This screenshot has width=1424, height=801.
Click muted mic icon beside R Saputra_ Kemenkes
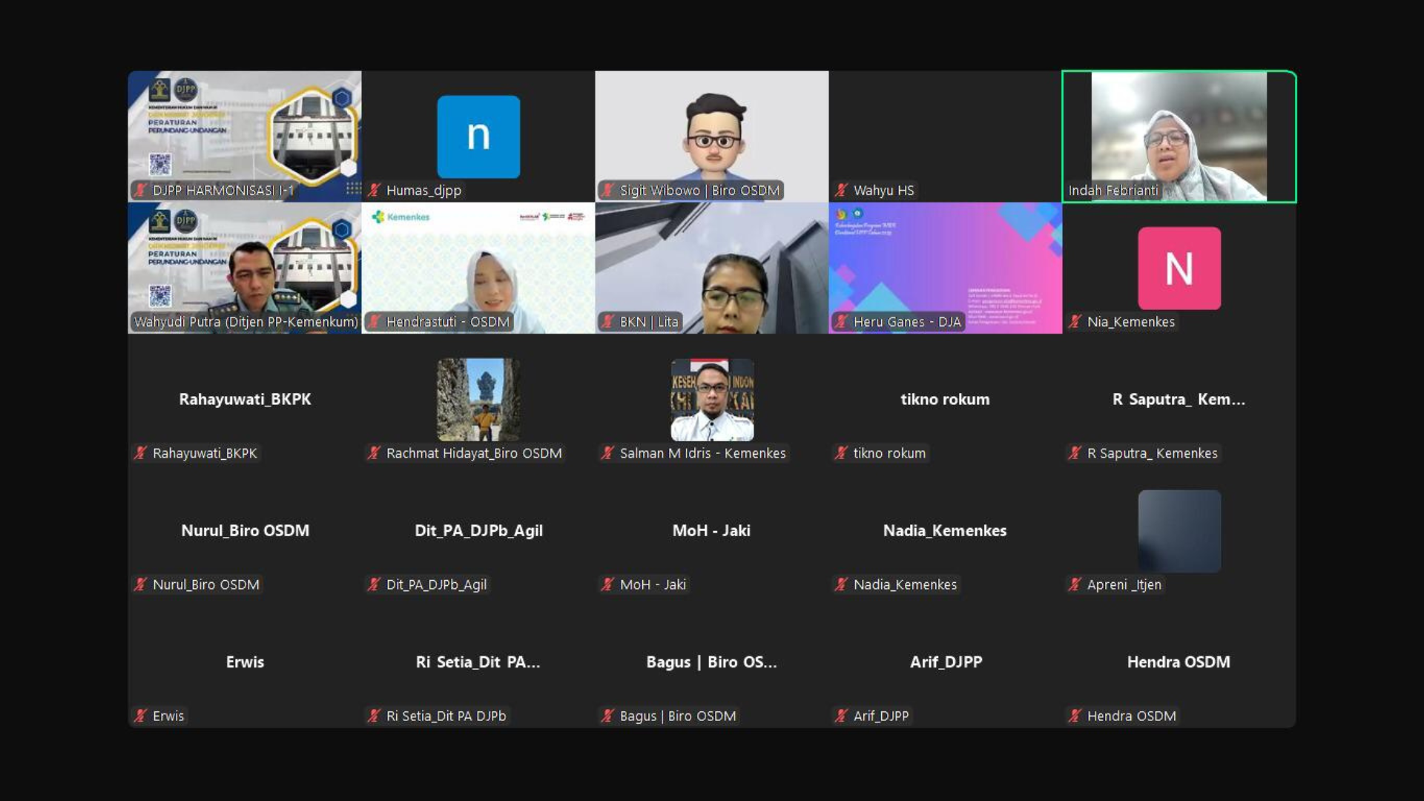click(1075, 453)
